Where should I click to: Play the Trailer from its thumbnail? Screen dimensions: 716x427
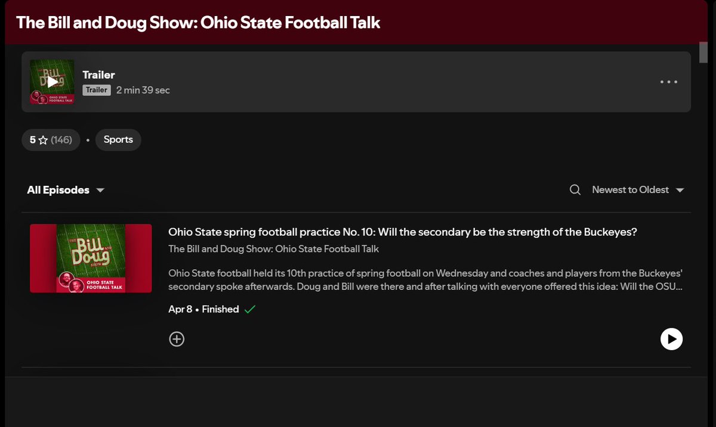tap(52, 82)
